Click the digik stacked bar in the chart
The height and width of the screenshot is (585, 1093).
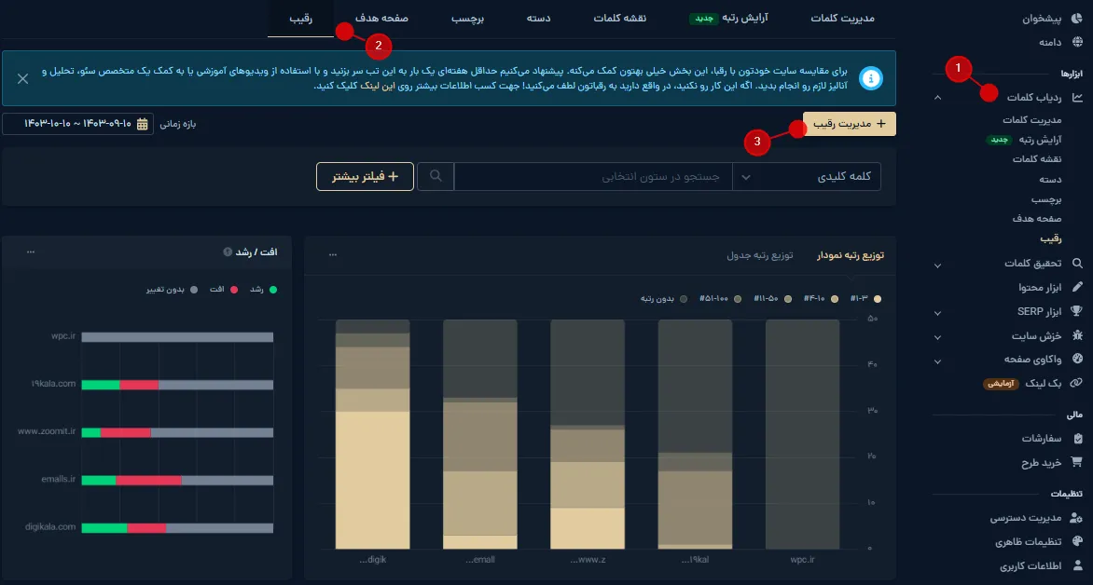click(x=372, y=435)
